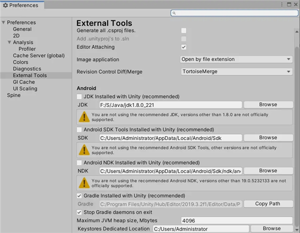The image size is (300, 233).
Task: Switch to the UI Scaling preferences page
Action: coord(25,88)
